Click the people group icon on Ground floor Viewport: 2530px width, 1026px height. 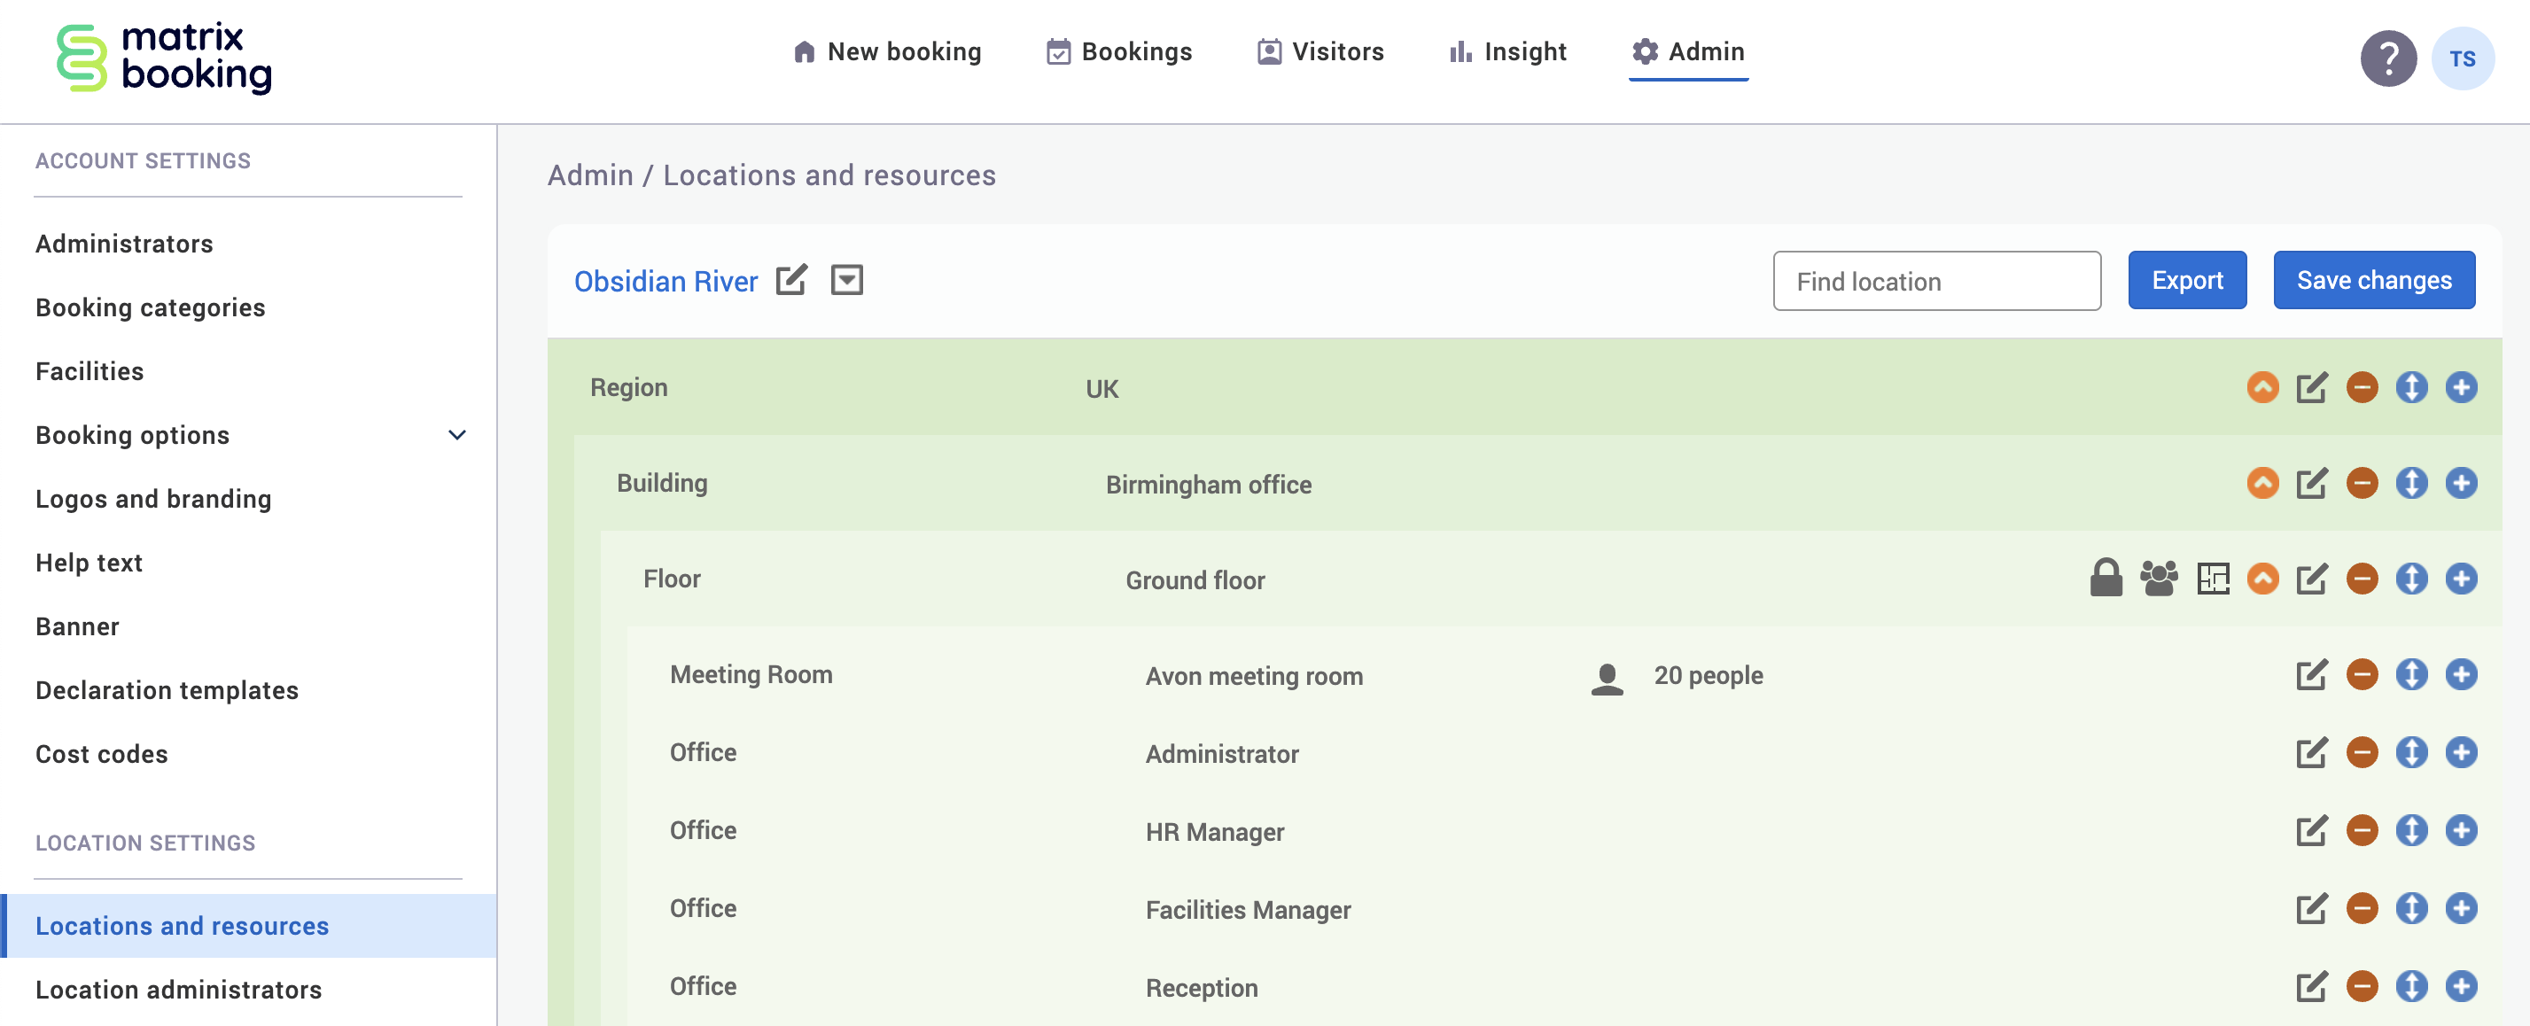pos(2158,579)
